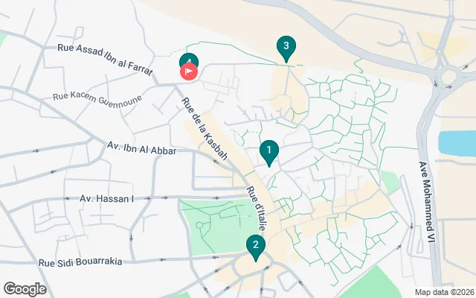
Task: Click the green park beside Rue d'Italie
Action: tap(219, 226)
